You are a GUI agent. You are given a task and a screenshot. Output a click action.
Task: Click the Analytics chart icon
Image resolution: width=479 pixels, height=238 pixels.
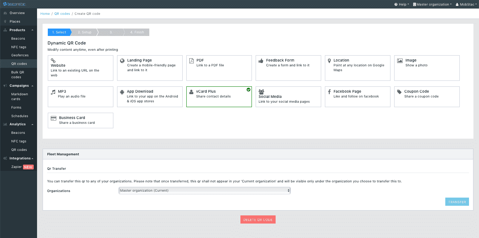(5, 124)
